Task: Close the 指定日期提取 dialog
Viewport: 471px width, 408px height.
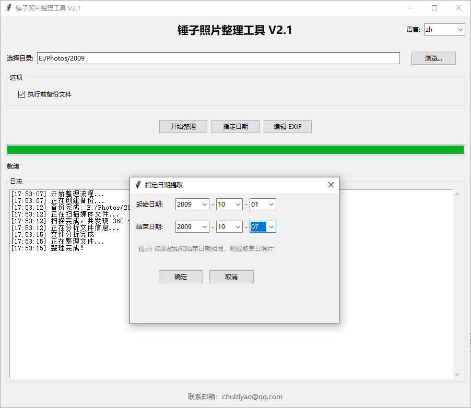Action: [331, 185]
